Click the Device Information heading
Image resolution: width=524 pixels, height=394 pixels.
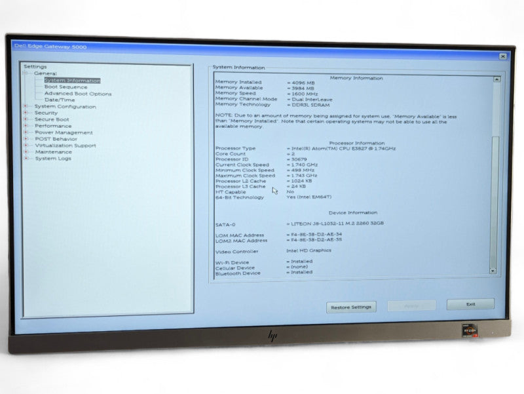pos(353,212)
